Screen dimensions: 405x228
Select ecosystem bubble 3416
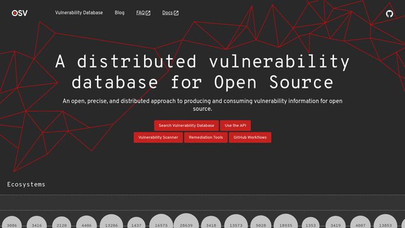[37, 222]
